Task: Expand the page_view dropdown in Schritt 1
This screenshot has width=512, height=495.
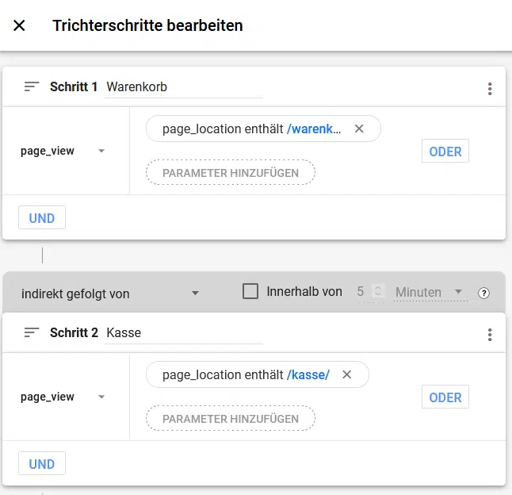Action: pos(63,151)
